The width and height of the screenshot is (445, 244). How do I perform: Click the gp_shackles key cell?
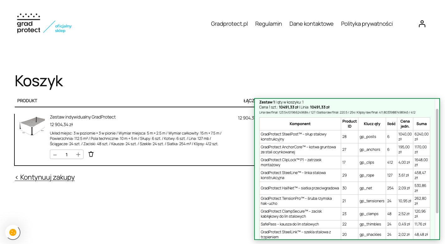click(x=372, y=234)
